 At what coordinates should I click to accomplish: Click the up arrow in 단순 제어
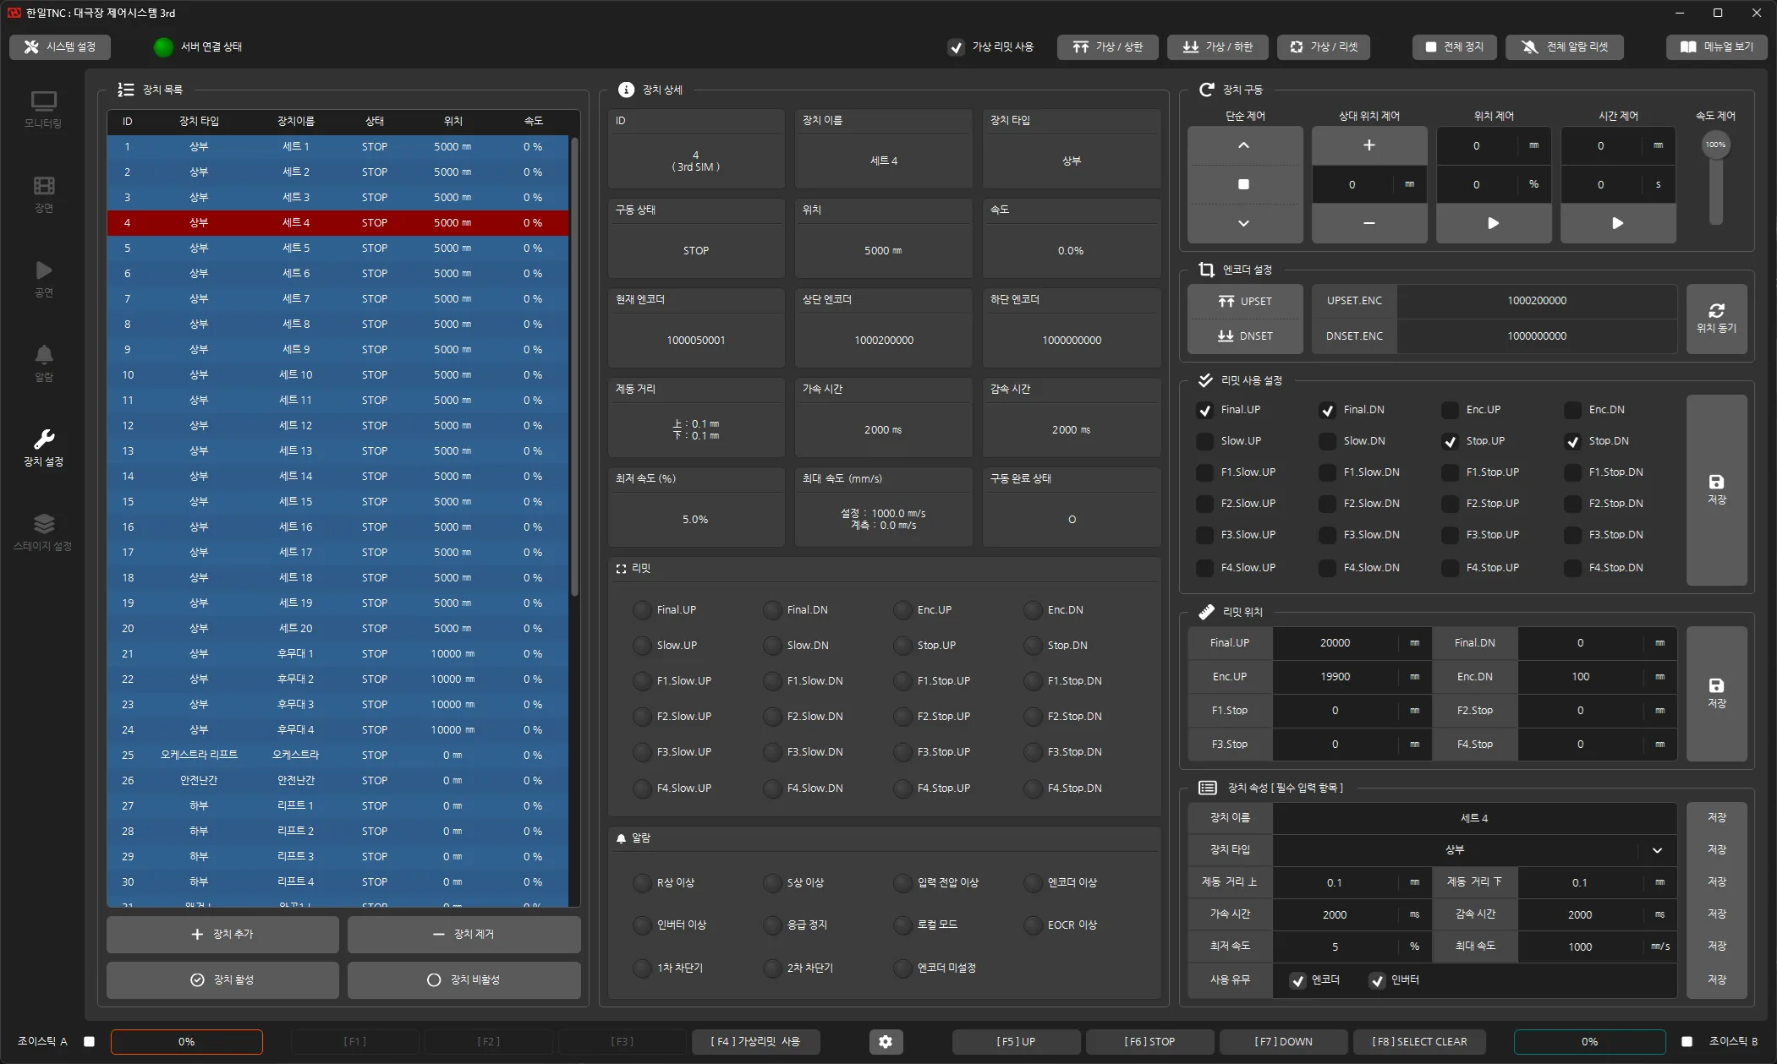pos(1243,145)
